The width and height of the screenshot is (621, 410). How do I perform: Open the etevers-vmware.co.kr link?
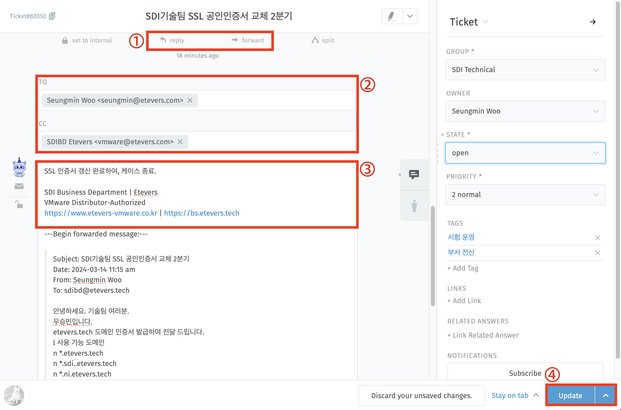coord(101,213)
